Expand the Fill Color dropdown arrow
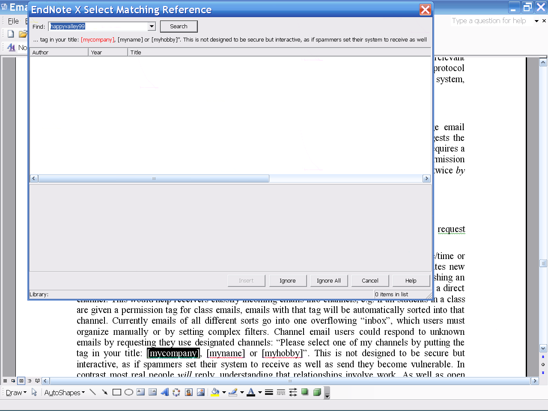548x411 pixels. [224, 392]
